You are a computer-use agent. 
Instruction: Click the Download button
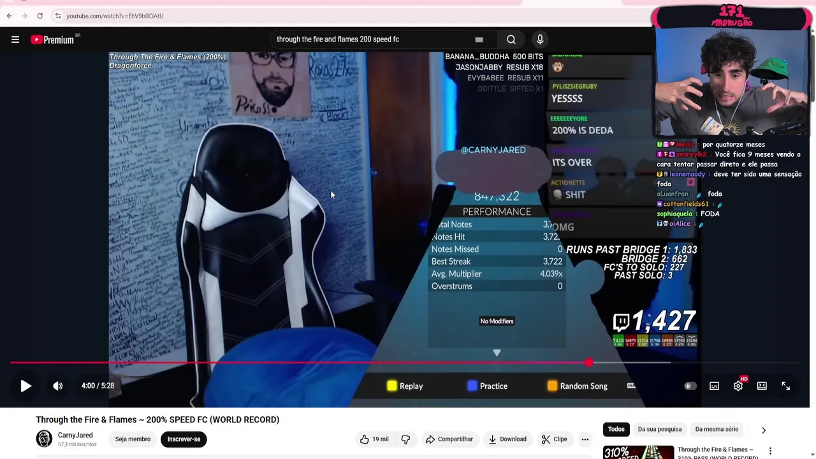(507, 439)
